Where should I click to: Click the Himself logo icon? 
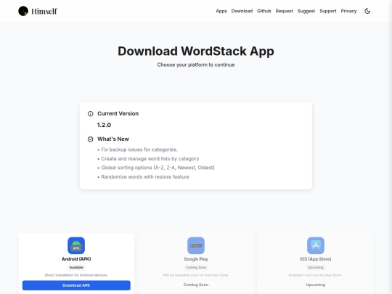click(23, 11)
